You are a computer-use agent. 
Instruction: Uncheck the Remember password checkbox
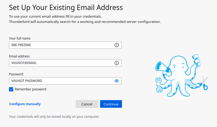click(11, 89)
